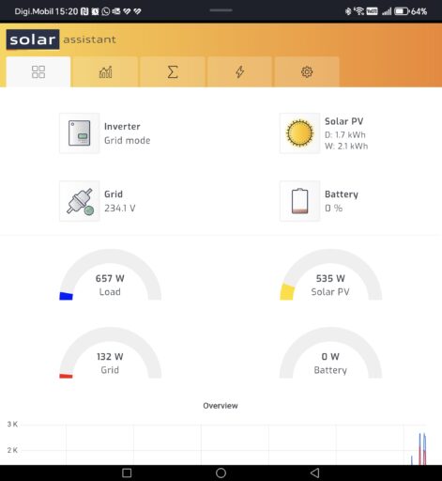Select the 'D: 1.7 kWh' daily value

point(345,135)
